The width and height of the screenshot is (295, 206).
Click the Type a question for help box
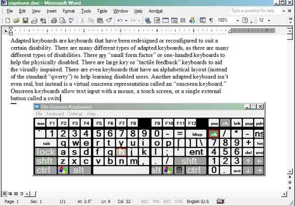[x=255, y=11]
